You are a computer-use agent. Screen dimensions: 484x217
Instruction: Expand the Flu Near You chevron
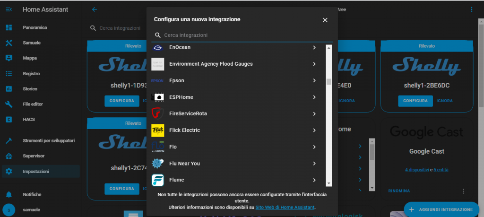click(314, 163)
